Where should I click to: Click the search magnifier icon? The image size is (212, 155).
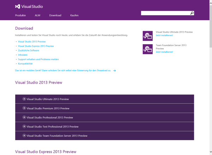click(192, 13)
